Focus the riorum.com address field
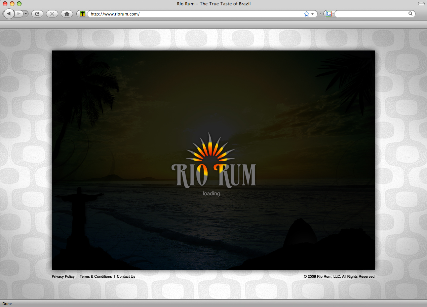427x307 pixels. (x=195, y=14)
